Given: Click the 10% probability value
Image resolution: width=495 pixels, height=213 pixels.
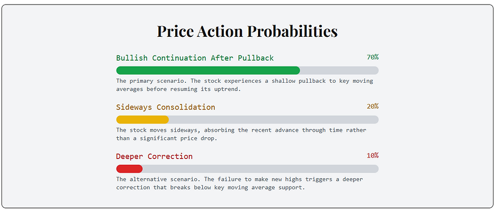Looking at the screenshot, I should [373, 155].
